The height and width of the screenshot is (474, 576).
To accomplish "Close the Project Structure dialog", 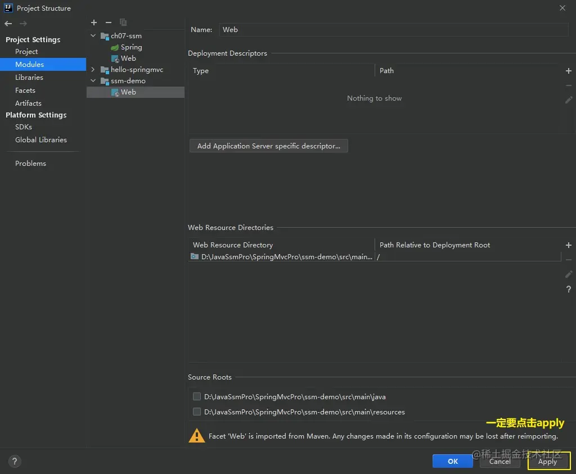I will (x=562, y=8).
